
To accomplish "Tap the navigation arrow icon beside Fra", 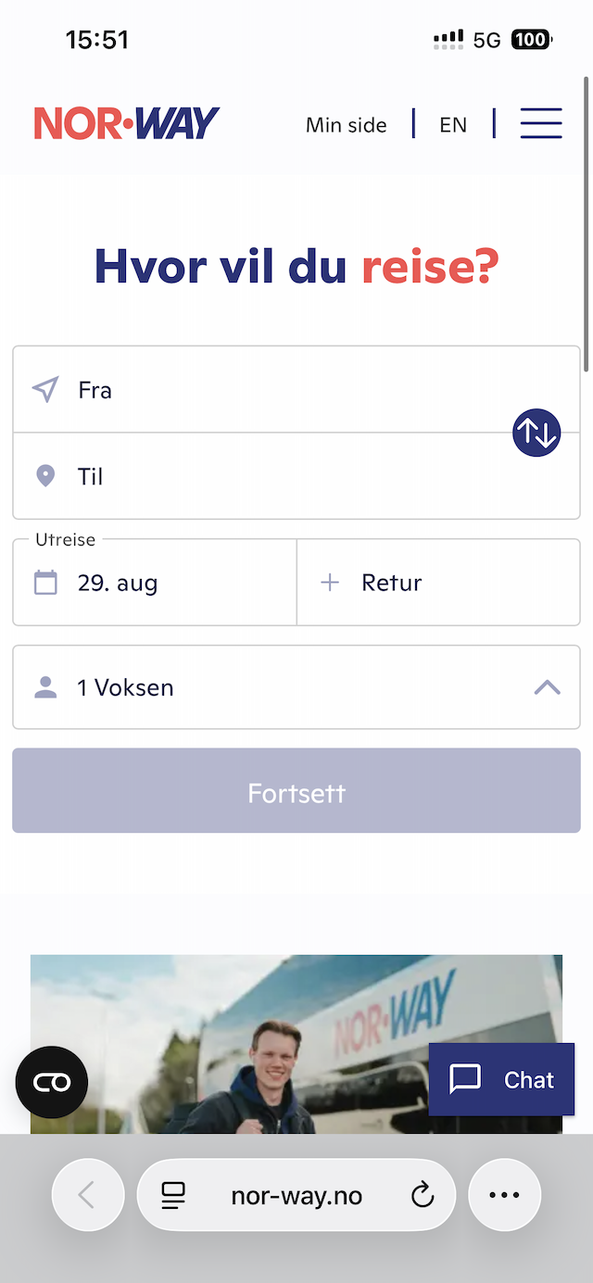I will [45, 390].
